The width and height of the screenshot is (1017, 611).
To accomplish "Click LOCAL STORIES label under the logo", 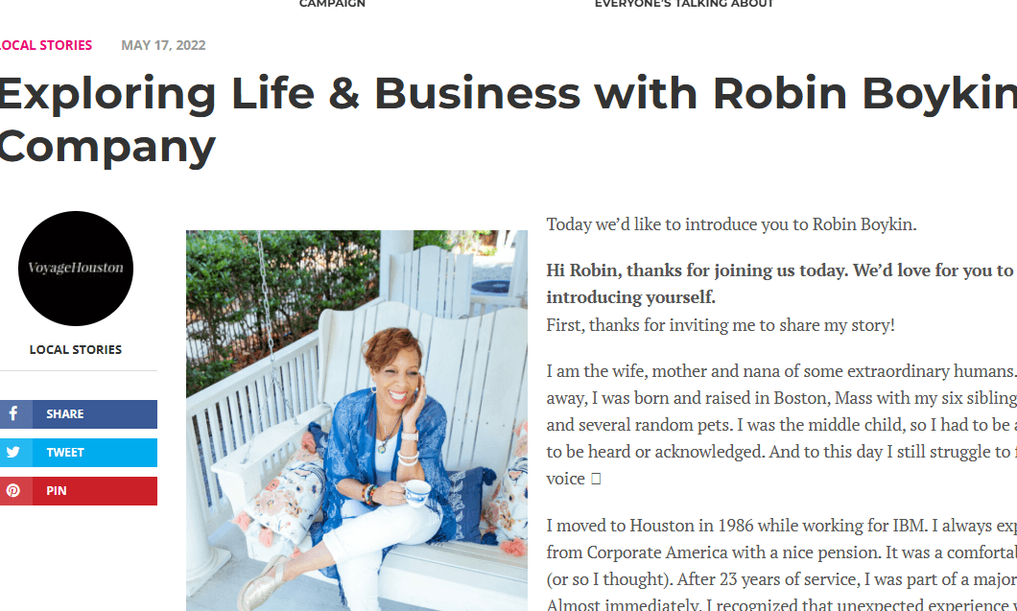I will (x=75, y=349).
